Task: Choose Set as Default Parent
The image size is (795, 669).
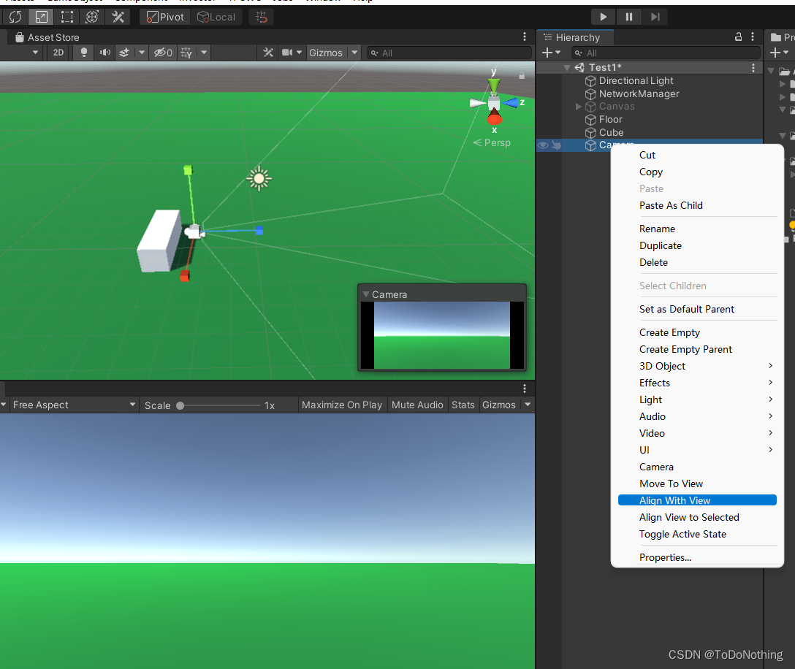Action: (697, 309)
